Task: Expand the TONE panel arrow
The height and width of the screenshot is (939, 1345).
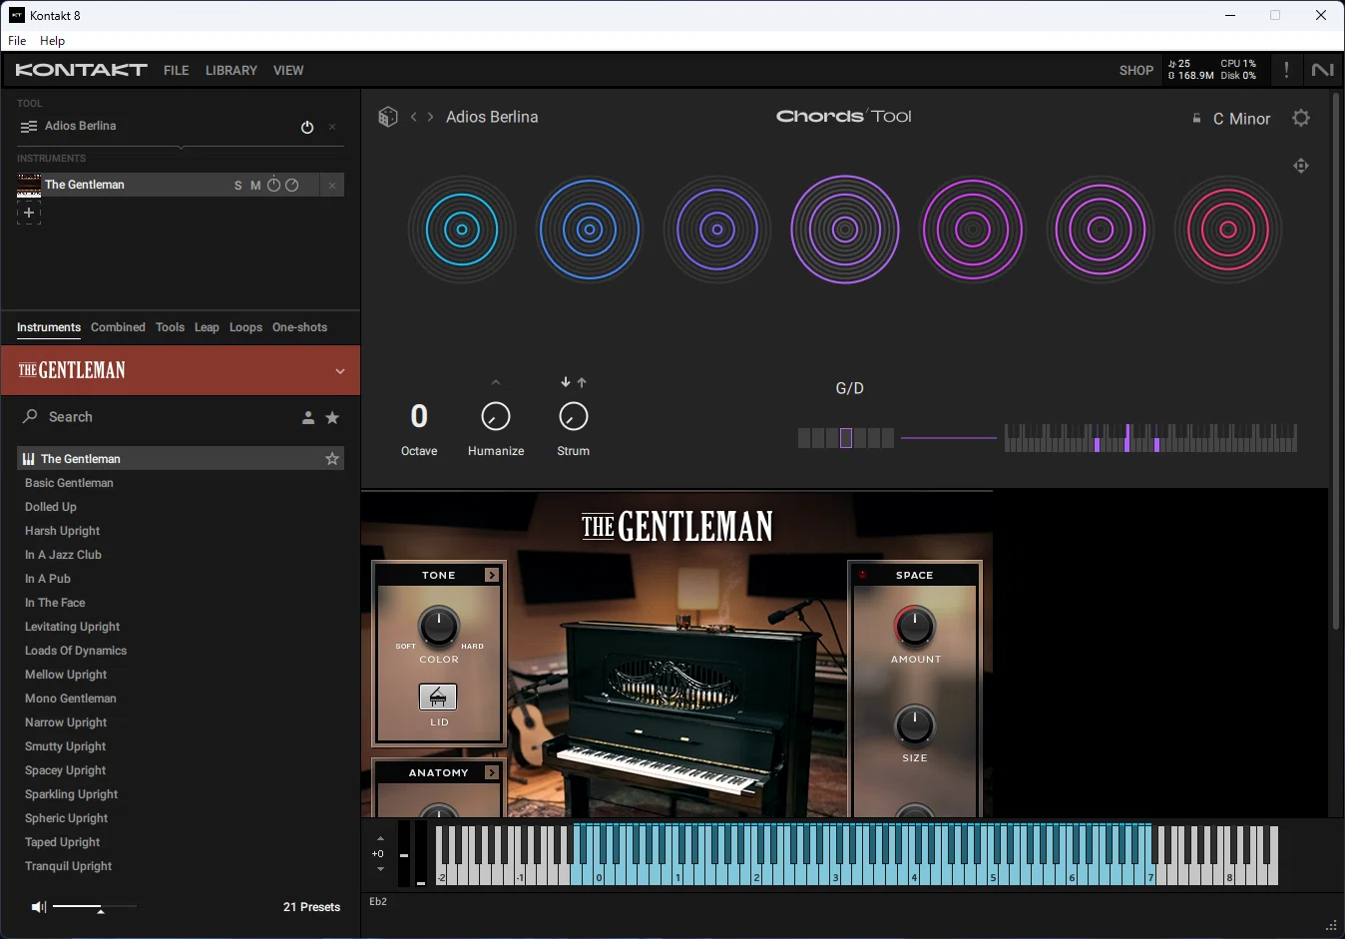Action: (x=492, y=575)
